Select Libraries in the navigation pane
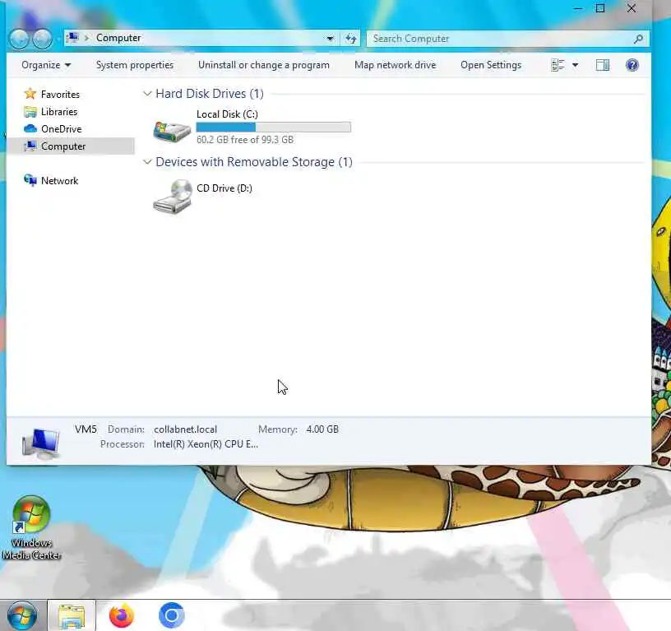The height and width of the screenshot is (631, 671). 59,112
